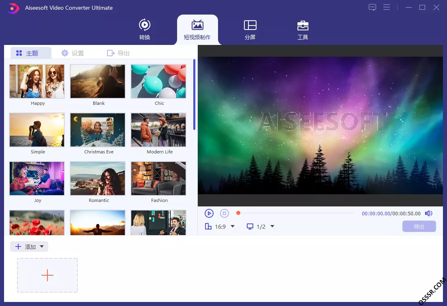Viewport: 447px width, 306px height.
Task: Open the 工具 toolbox tab
Action: pyautogui.click(x=303, y=30)
